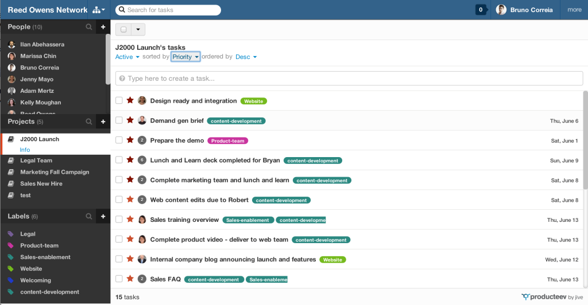The image size is (588, 305).
Task: Check Complete marketing team and lunch and learn
Action: 119,179
